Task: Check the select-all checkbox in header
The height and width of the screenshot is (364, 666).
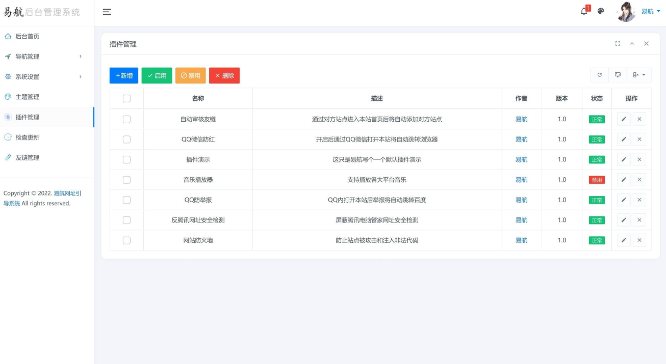Action: click(126, 99)
